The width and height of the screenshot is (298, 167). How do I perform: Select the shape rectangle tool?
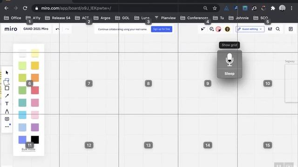(x=7, y=88)
